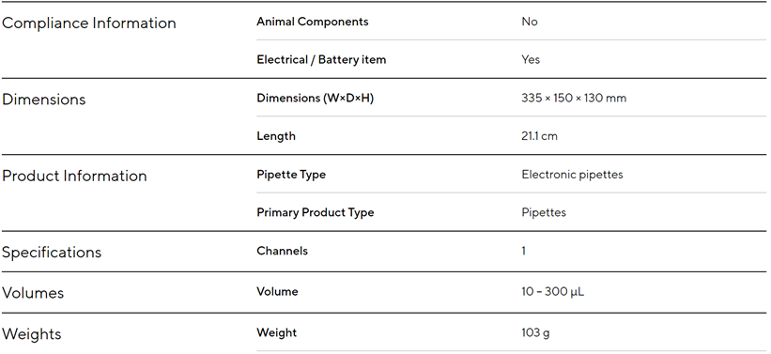Click the Volumes section heading
771x354 pixels.
point(33,293)
